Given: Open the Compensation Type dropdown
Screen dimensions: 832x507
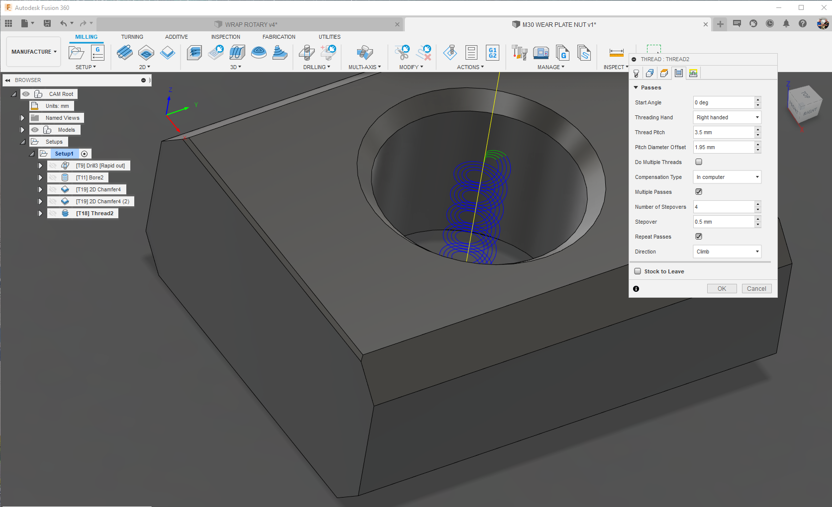Looking at the screenshot, I should click(727, 177).
